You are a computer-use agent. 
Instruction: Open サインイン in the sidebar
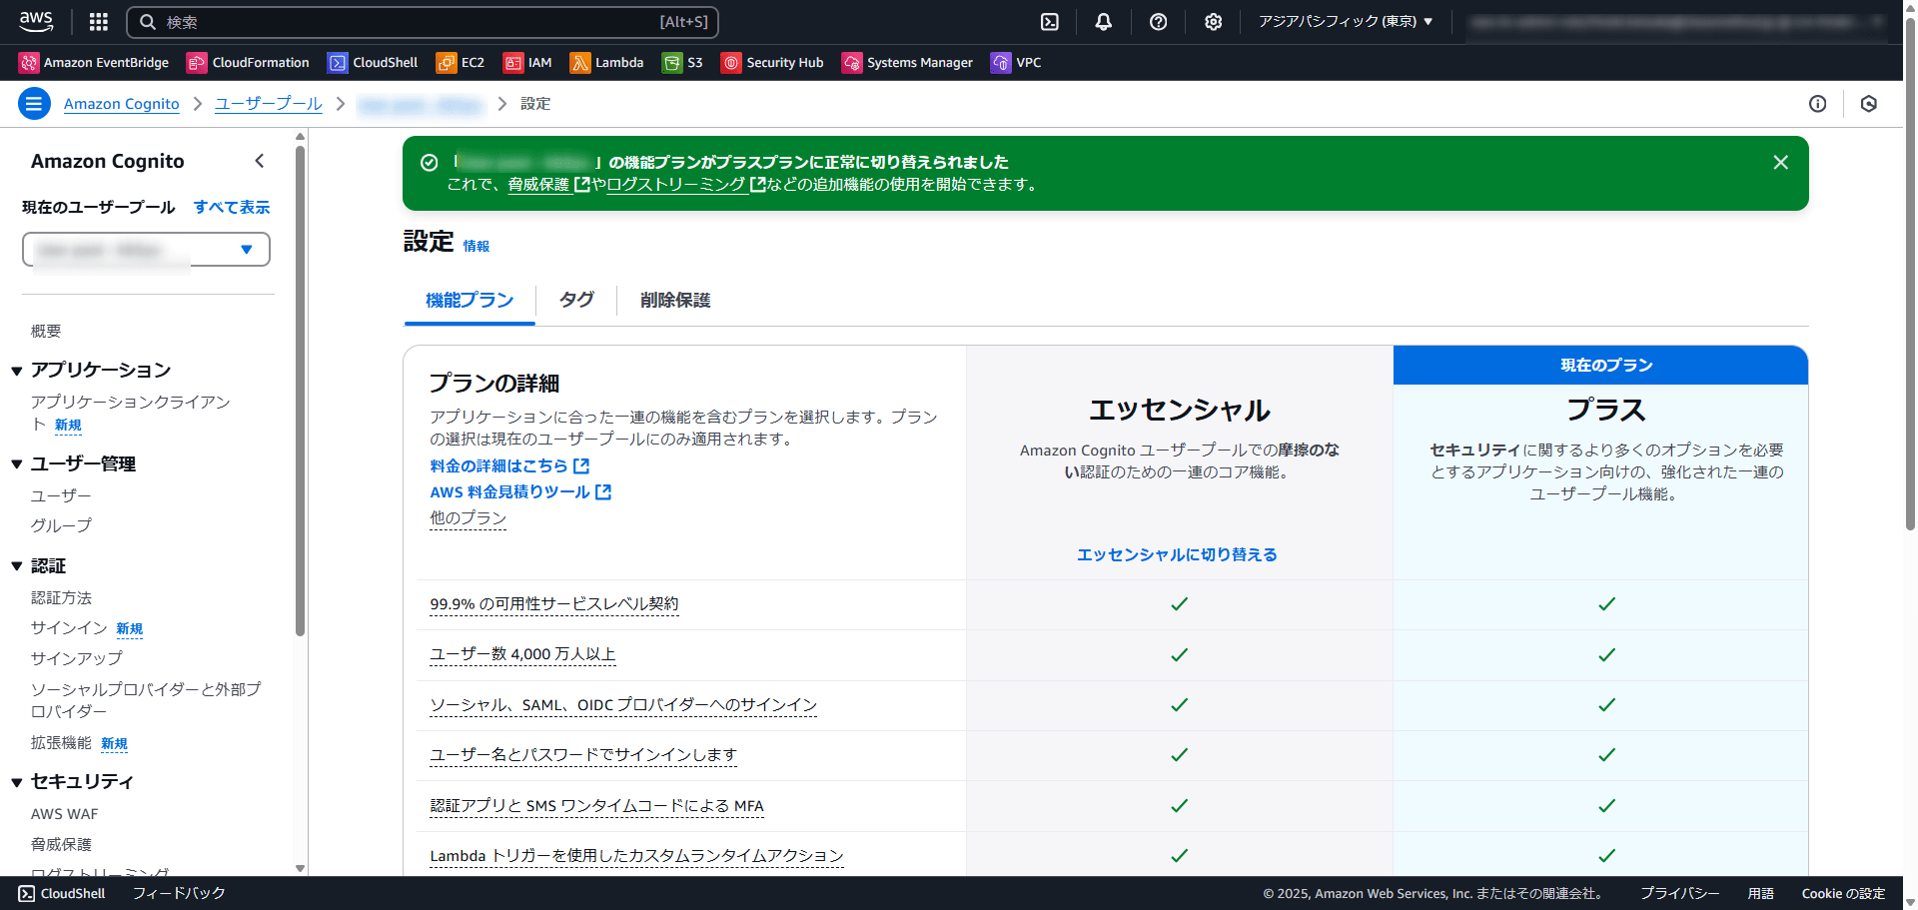69,627
